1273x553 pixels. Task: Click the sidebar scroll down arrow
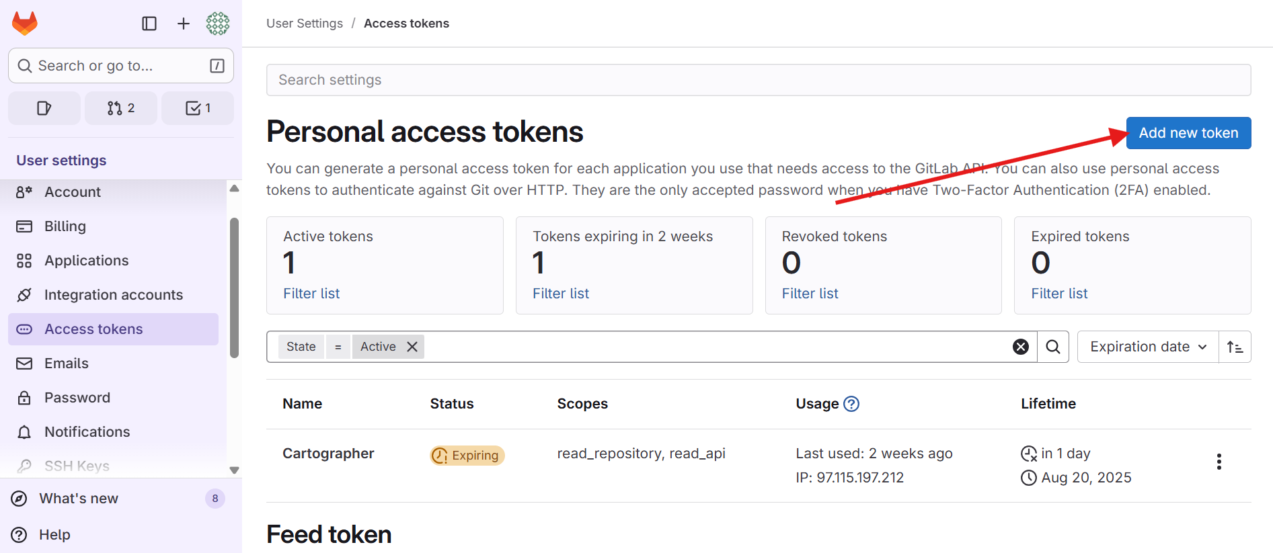point(234,470)
